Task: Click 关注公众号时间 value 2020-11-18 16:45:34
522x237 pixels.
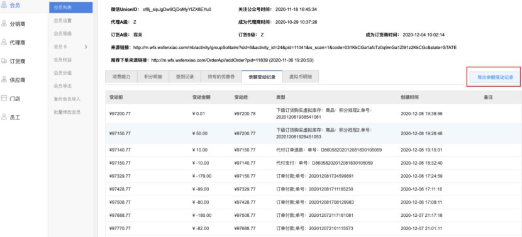Action: 296,9
